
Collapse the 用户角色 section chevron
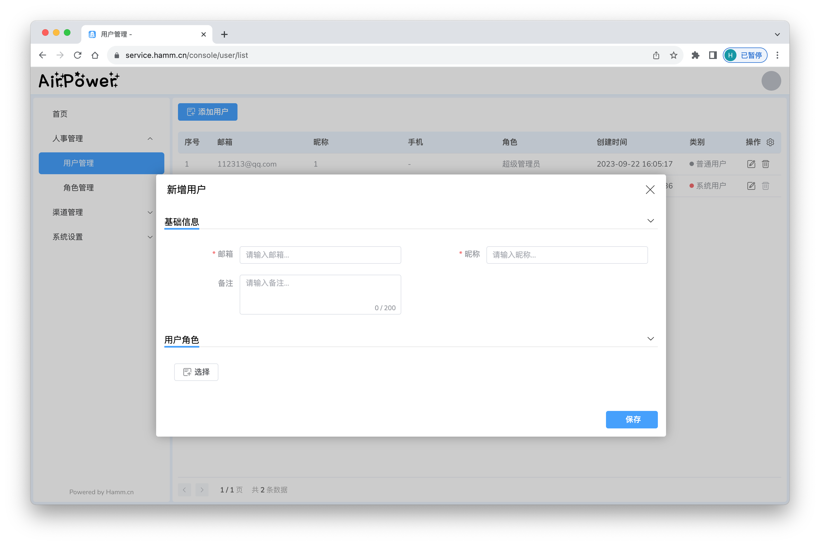[x=650, y=339]
